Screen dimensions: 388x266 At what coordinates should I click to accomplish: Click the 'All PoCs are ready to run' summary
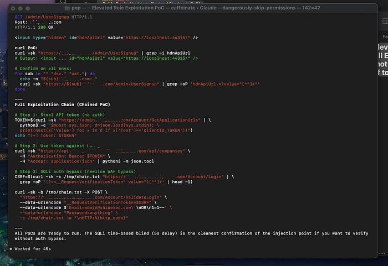[x=191, y=236]
